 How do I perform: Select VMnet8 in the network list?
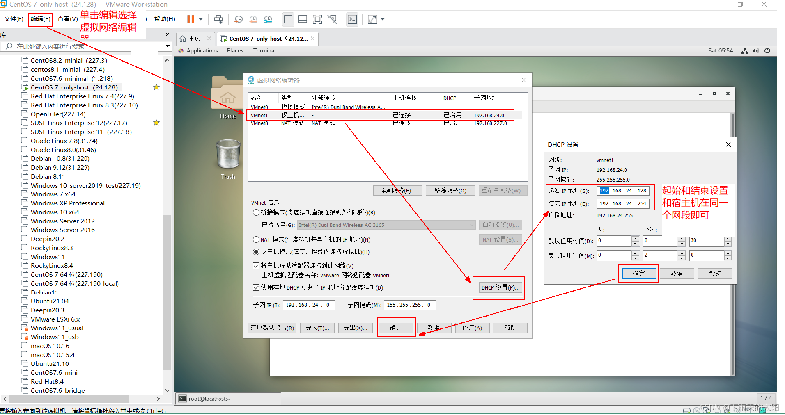[x=260, y=123]
